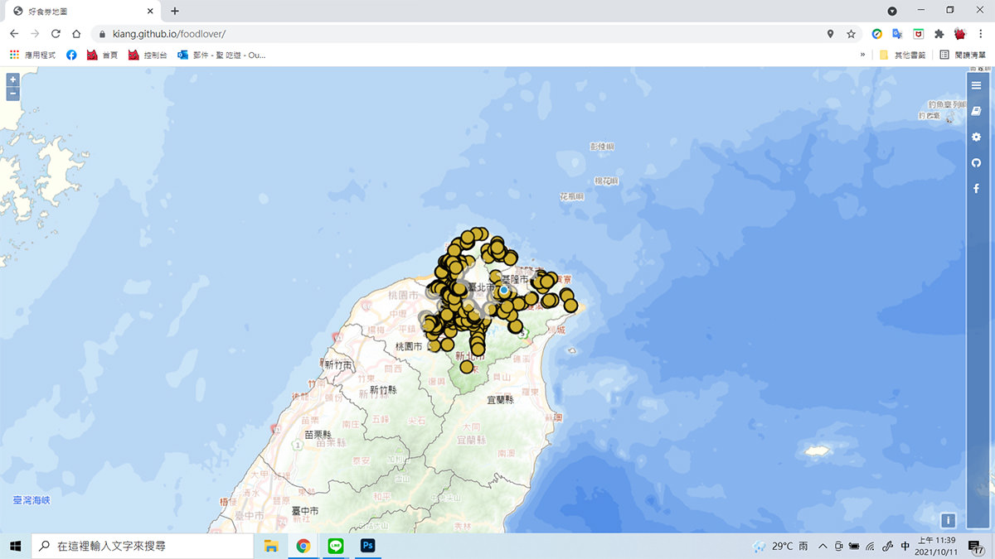Bookmark this page with the star icon

tap(851, 34)
